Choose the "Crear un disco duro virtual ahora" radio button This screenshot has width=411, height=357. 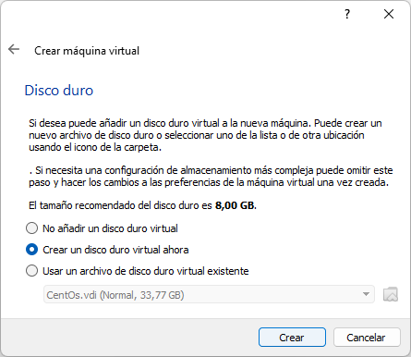point(31,250)
